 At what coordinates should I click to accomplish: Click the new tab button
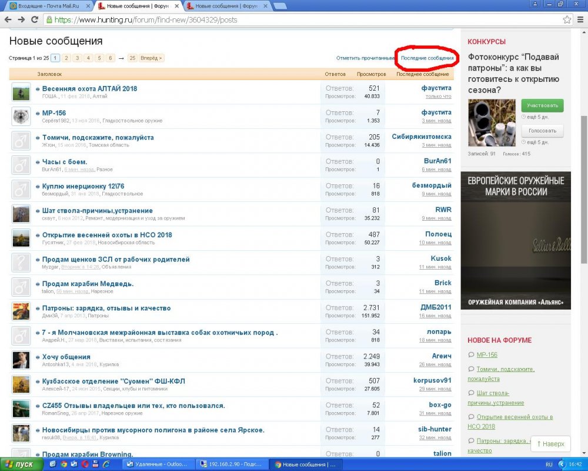coord(280,6)
